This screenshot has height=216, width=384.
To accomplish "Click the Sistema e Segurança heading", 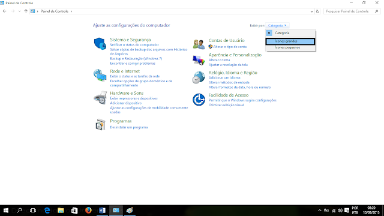I will point(130,40).
